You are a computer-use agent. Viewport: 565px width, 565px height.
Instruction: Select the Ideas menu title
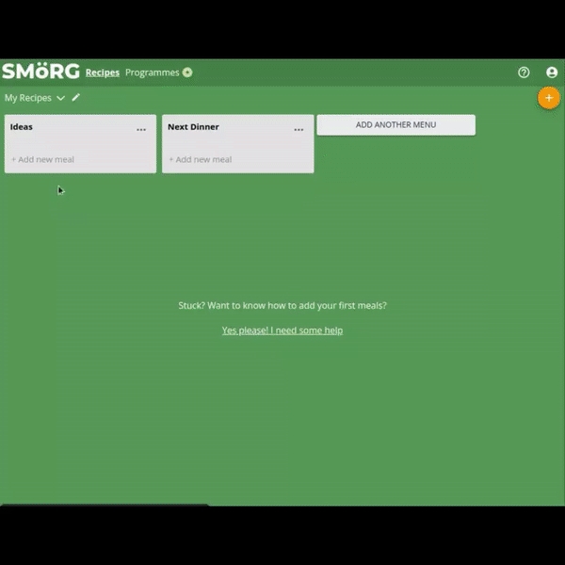[22, 127]
